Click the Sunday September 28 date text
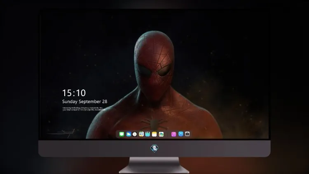309x174 pixels. [x=85, y=101]
